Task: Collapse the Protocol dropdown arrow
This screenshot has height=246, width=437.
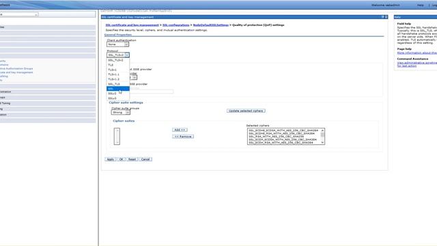Action: 127,55
